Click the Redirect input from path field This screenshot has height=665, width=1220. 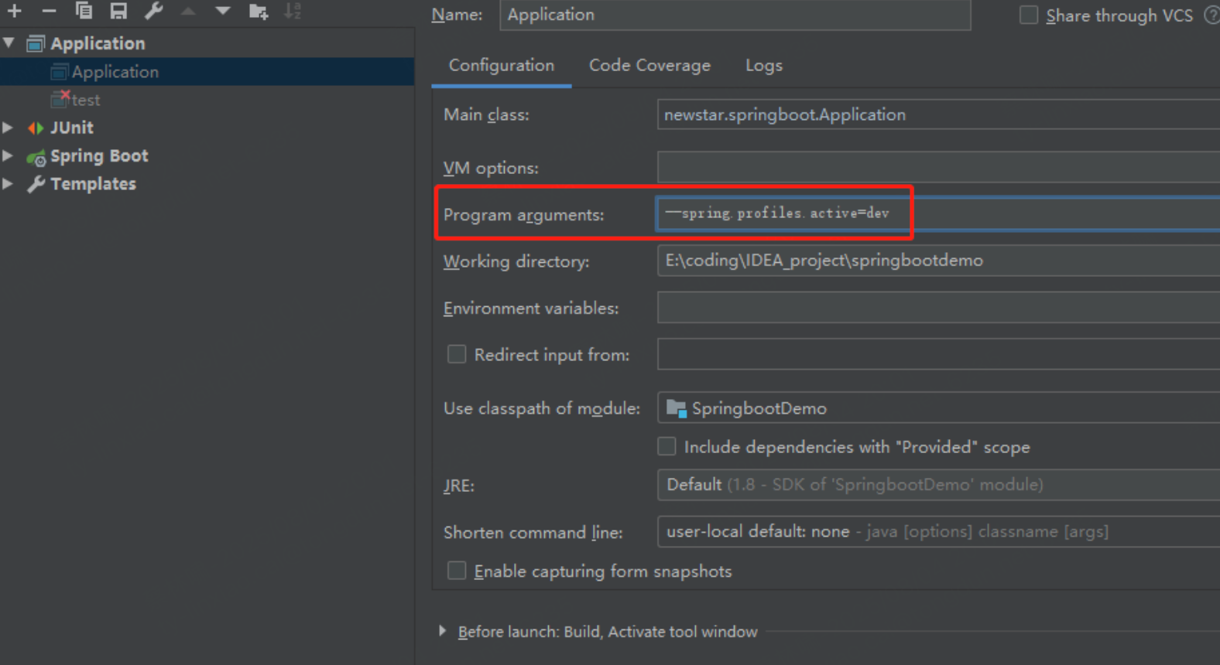pyautogui.click(x=938, y=354)
